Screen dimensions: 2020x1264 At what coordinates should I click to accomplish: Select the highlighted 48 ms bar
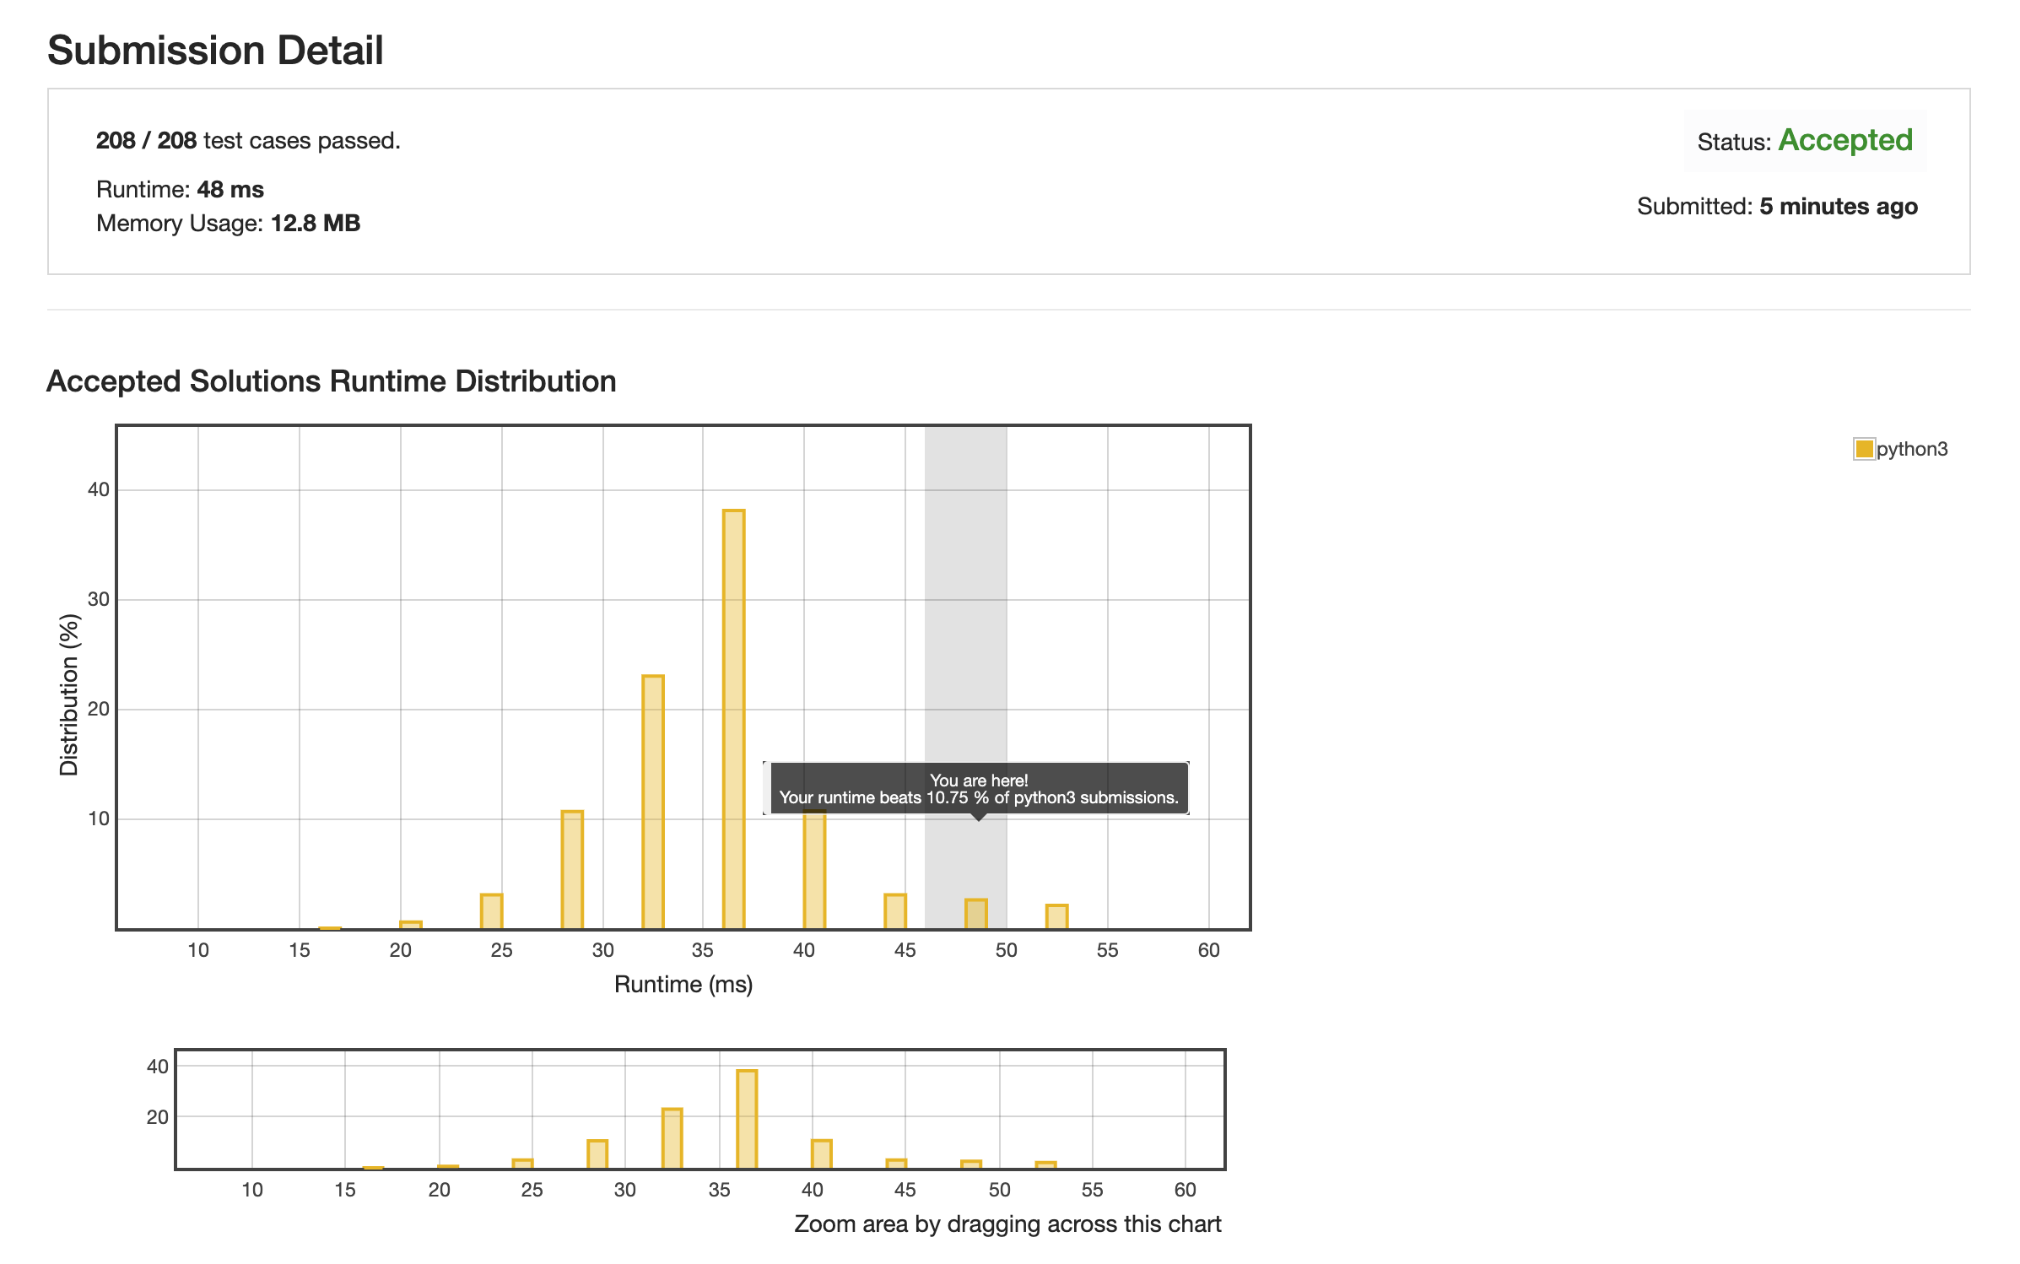pos(975,914)
